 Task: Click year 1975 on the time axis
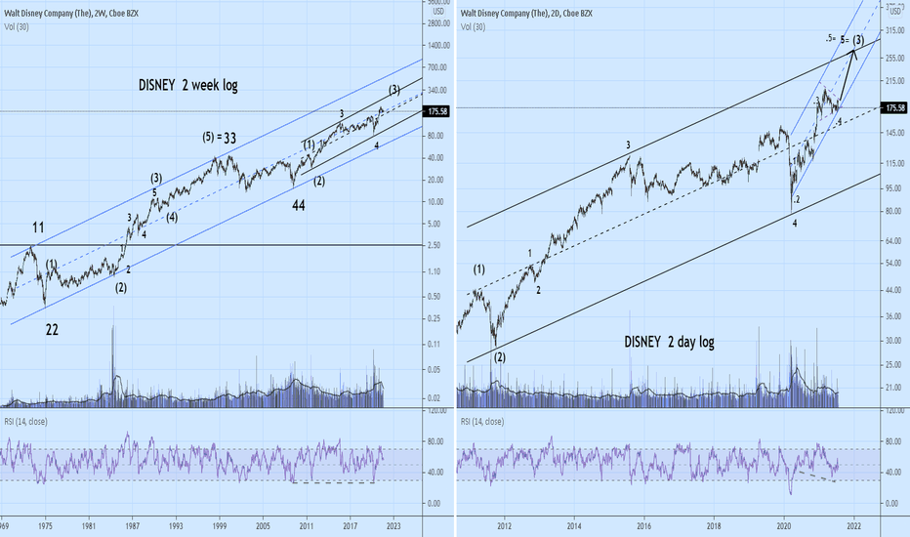[45, 526]
